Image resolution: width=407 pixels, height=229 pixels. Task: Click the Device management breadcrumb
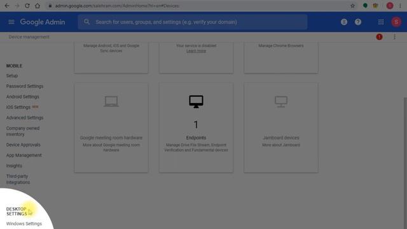(29, 37)
